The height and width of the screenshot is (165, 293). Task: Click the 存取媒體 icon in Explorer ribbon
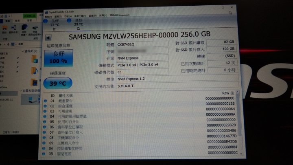coord(24,30)
